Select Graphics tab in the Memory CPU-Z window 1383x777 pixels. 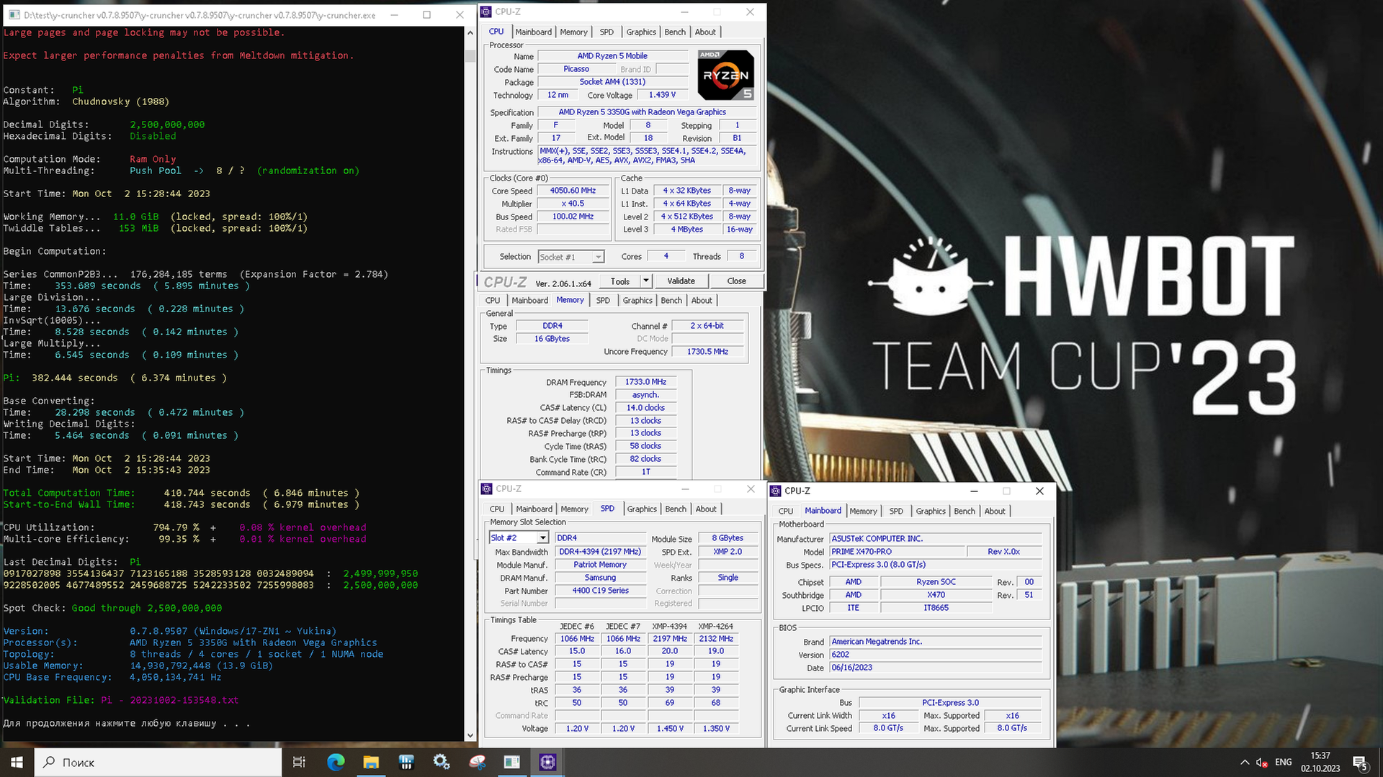click(x=637, y=300)
